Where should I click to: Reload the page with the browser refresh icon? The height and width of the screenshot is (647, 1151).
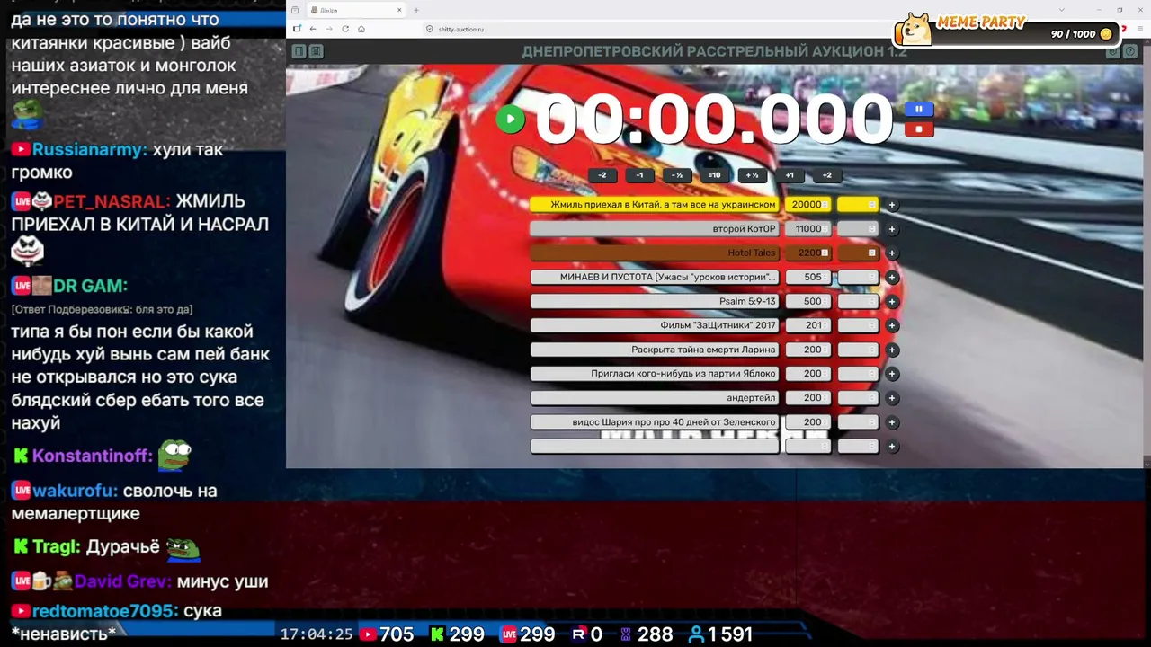[345, 29]
